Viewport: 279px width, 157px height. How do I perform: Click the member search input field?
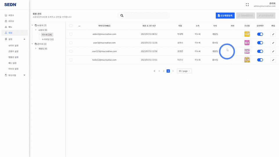pyautogui.click(x=144, y=16)
